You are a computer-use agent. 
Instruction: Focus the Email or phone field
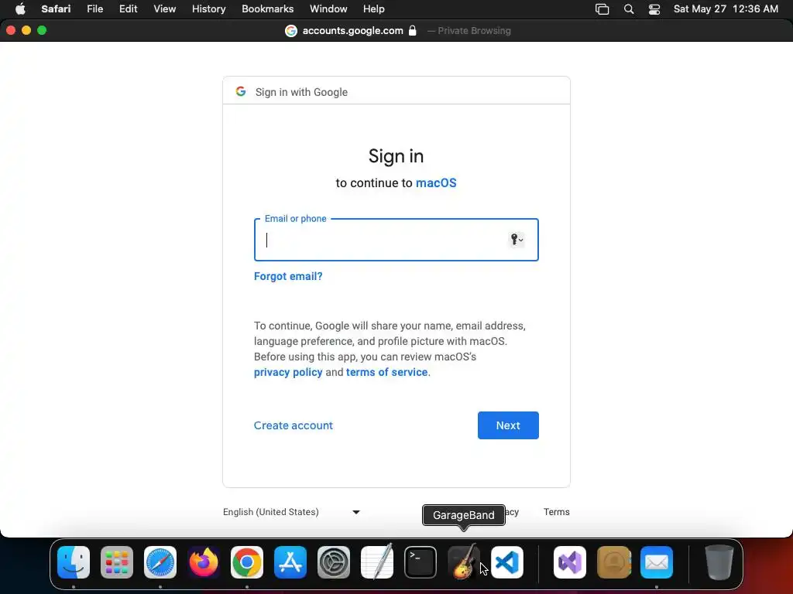click(396, 240)
